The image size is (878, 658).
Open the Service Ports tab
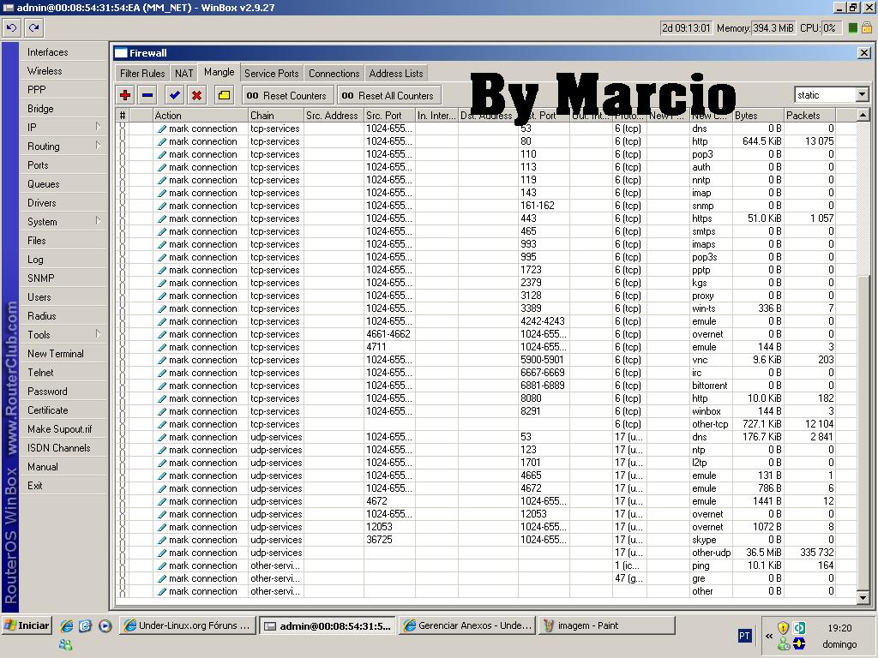point(272,74)
